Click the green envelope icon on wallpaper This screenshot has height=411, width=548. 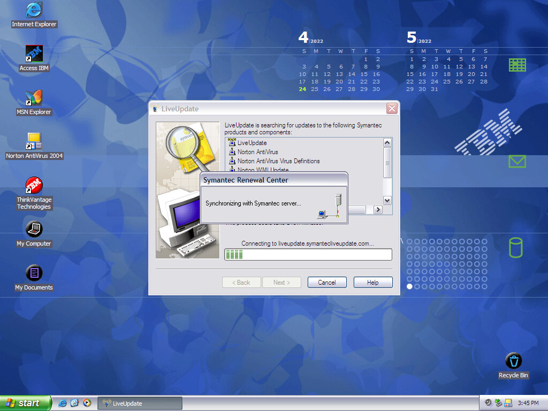click(517, 161)
